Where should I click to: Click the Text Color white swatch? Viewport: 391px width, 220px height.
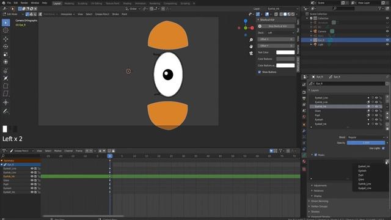coord(285,53)
